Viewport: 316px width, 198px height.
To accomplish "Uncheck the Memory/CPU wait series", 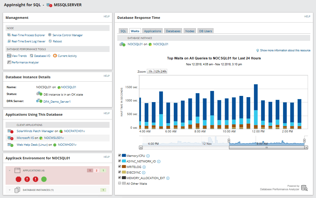I will (119, 155).
